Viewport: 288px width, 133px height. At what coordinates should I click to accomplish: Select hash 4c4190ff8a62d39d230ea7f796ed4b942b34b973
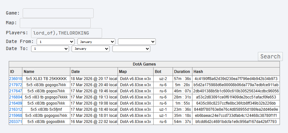[x=236, y=79]
